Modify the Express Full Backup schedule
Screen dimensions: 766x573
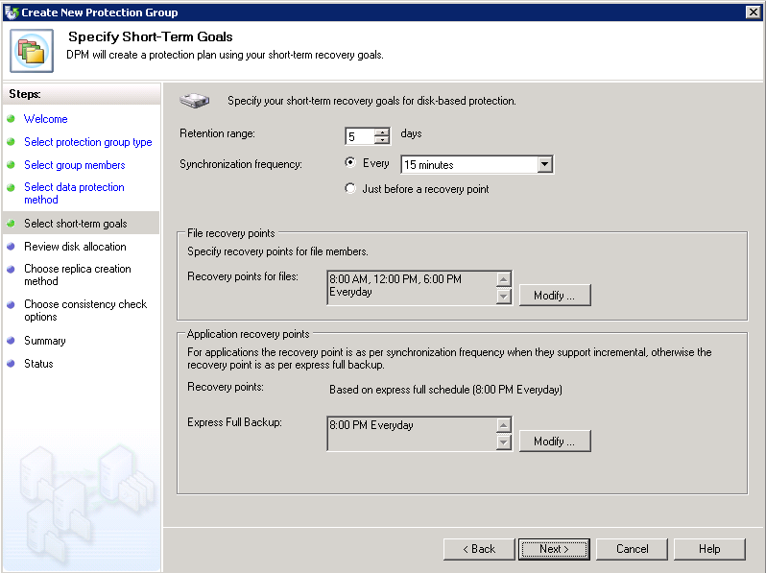pyautogui.click(x=555, y=442)
